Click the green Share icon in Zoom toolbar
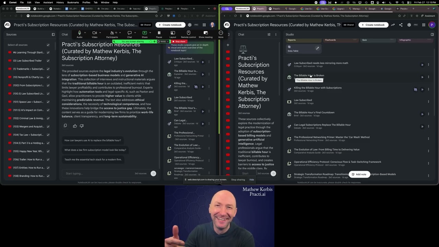This screenshot has width=439, height=247. [144, 33]
